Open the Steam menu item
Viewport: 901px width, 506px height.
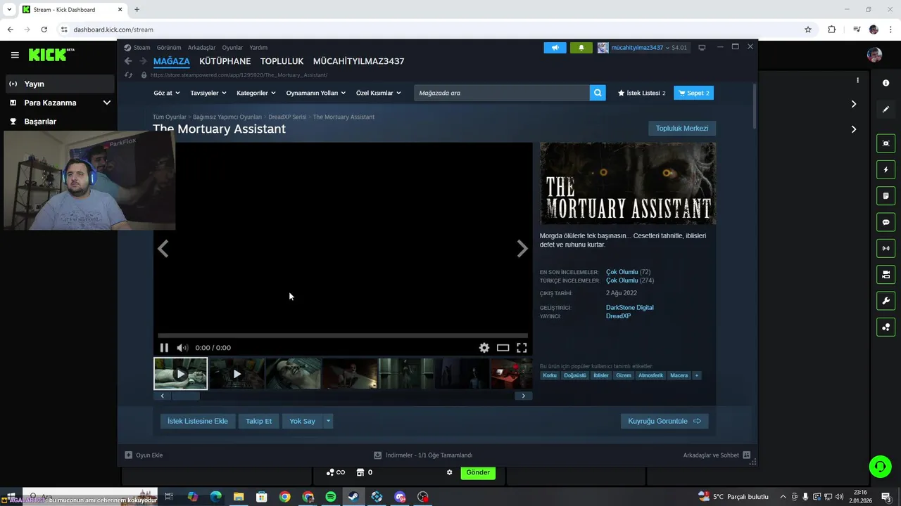141,48
